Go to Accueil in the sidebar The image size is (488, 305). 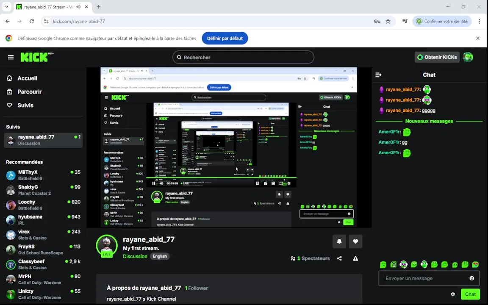22,78
